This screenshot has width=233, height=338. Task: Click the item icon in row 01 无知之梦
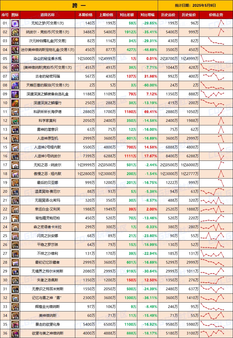coord(15,23)
